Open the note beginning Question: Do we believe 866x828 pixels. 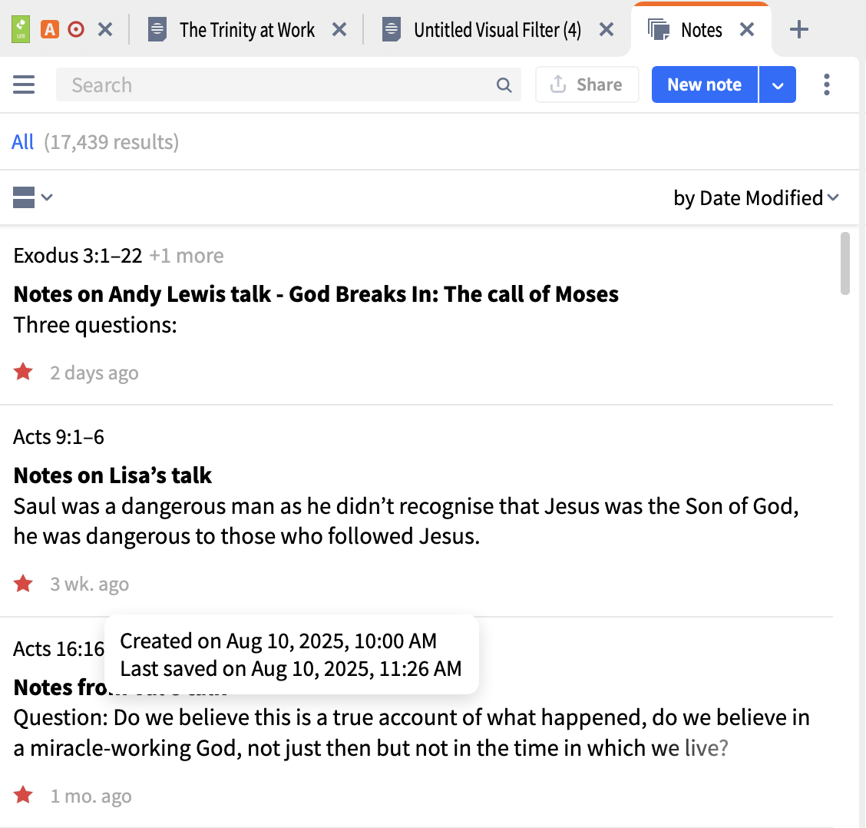tap(412, 733)
